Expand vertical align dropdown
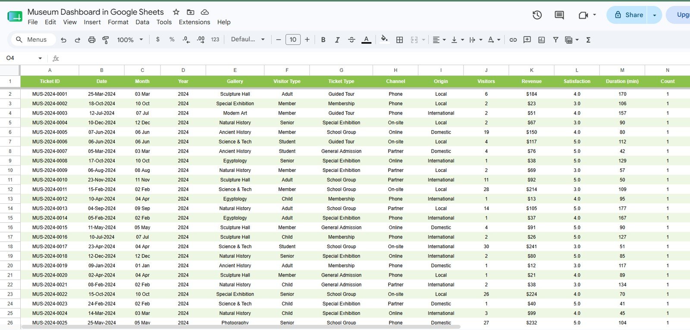Viewport: 690px width, 330px height. pos(462,40)
